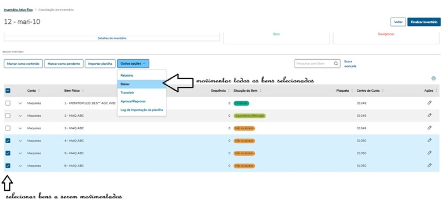Toggle select-all header checkbox

tap(8, 91)
